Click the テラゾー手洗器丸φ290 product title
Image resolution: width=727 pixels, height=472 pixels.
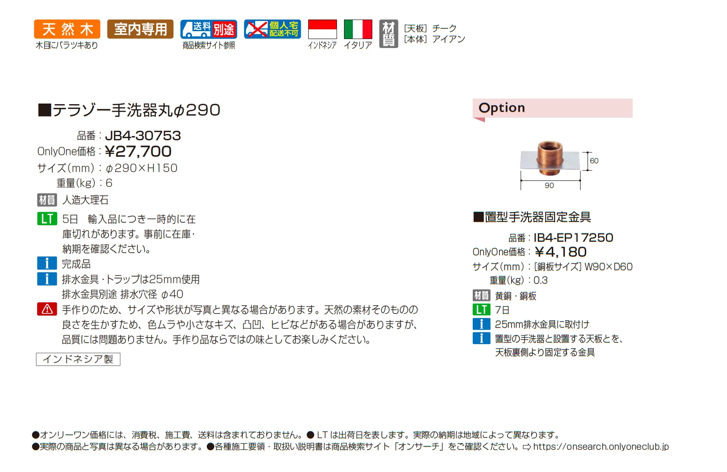pyautogui.click(x=129, y=110)
